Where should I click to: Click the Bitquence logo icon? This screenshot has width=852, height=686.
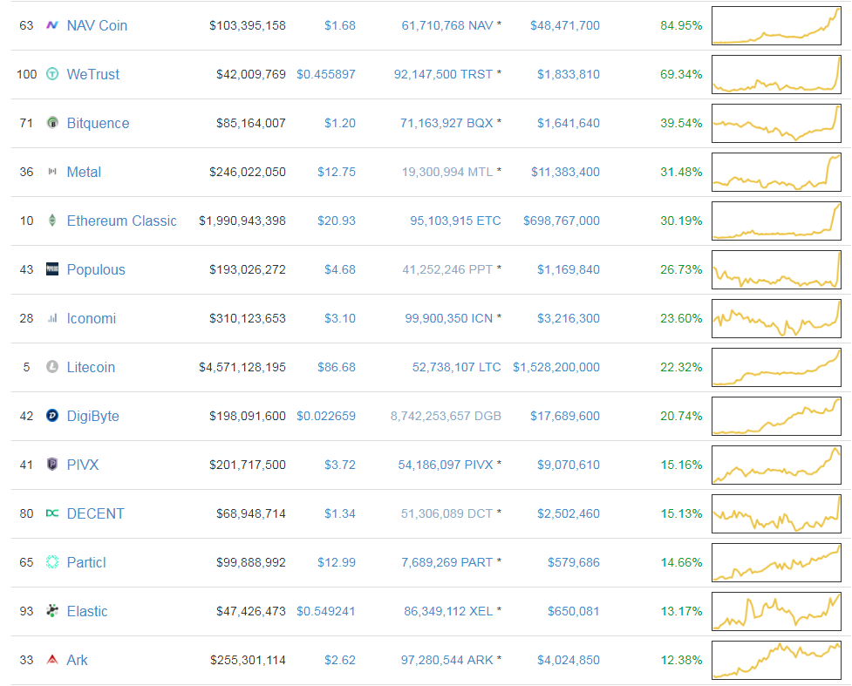tap(52, 123)
